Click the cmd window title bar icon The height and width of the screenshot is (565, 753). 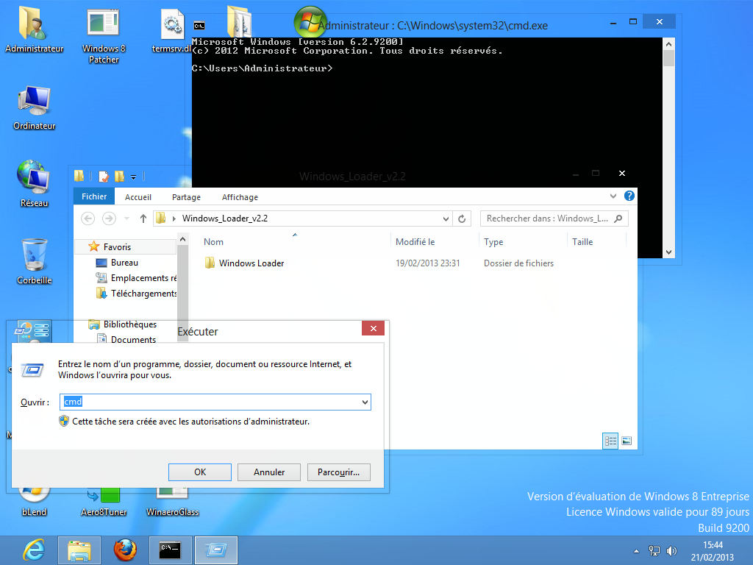pyautogui.click(x=199, y=26)
